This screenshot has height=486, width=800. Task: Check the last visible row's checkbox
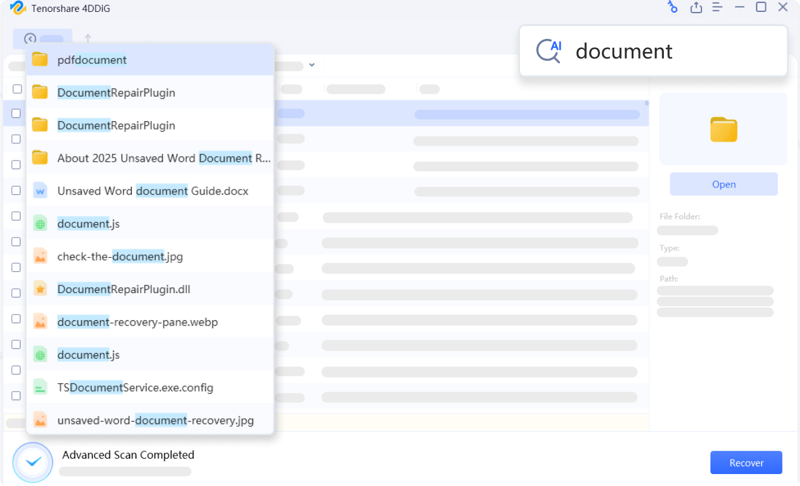16,396
